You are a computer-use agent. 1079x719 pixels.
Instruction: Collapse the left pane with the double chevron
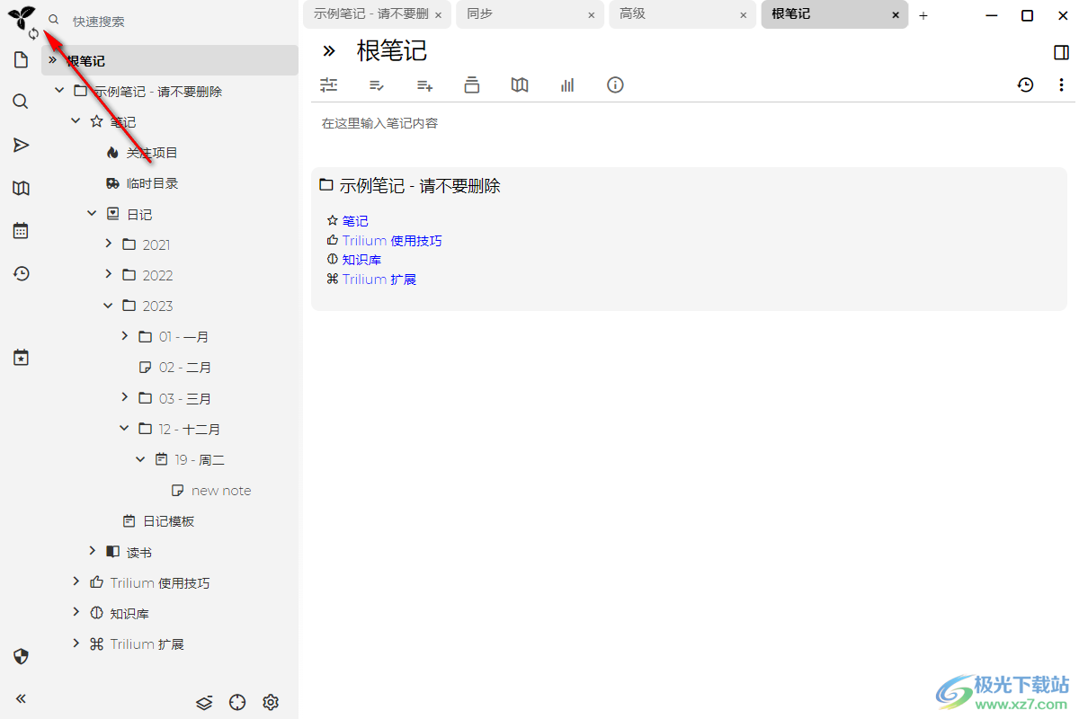pos(21,698)
